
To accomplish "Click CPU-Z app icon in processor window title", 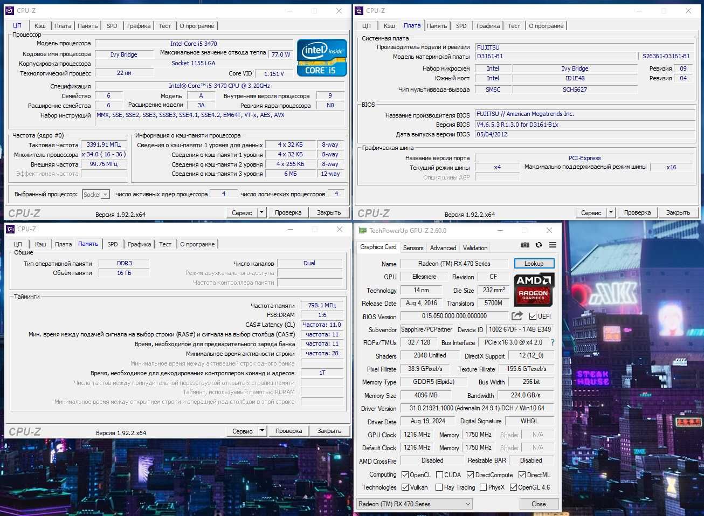I will pyautogui.click(x=10, y=10).
